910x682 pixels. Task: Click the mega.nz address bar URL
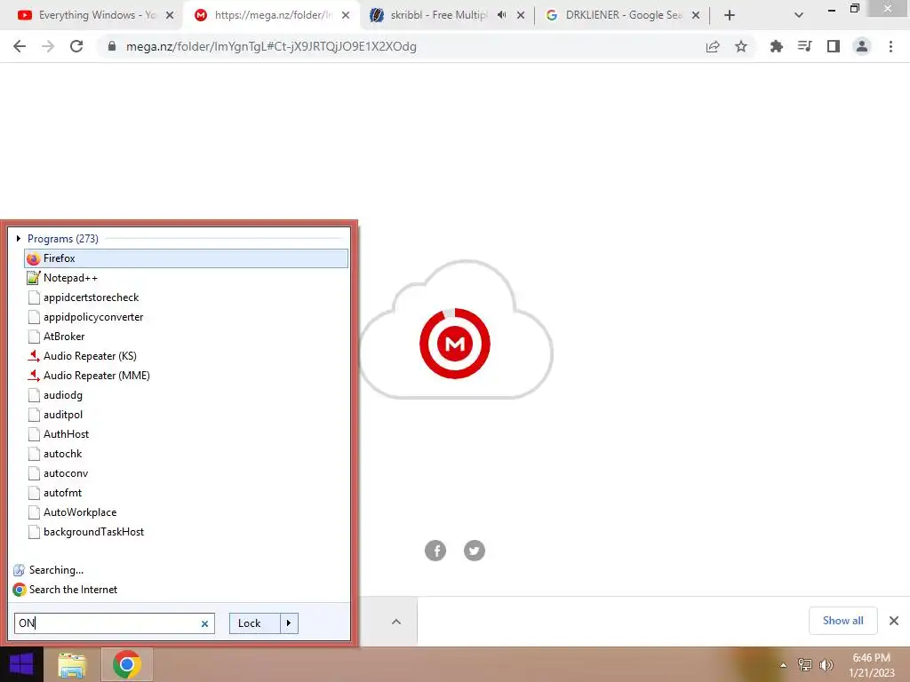point(271,46)
